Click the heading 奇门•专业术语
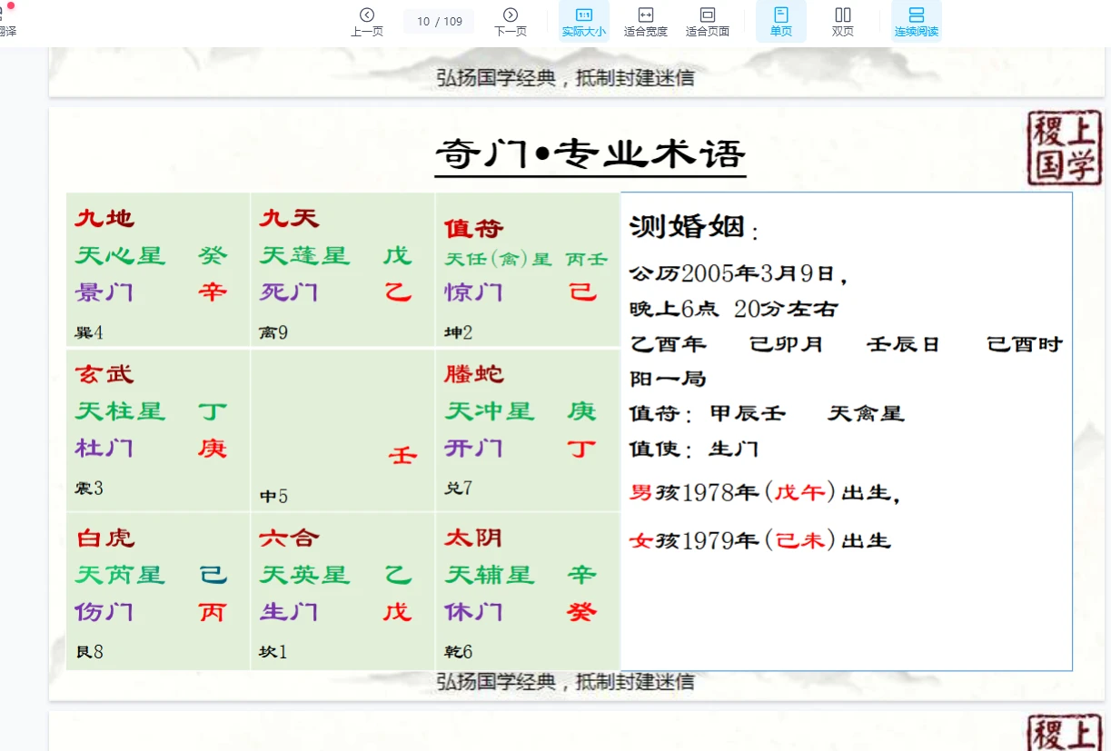The width and height of the screenshot is (1111, 751). click(590, 153)
